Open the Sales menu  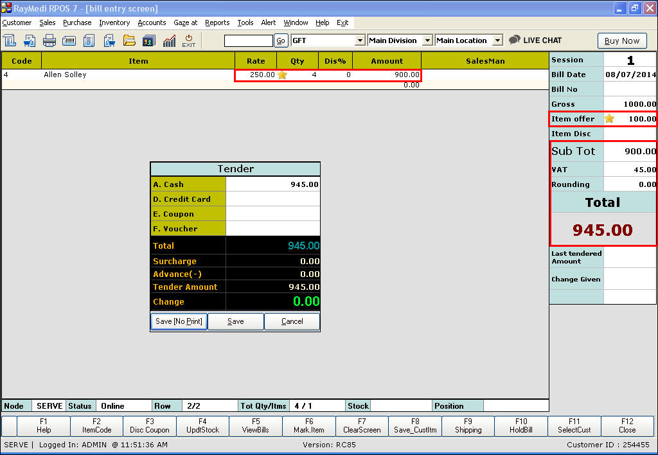point(48,22)
